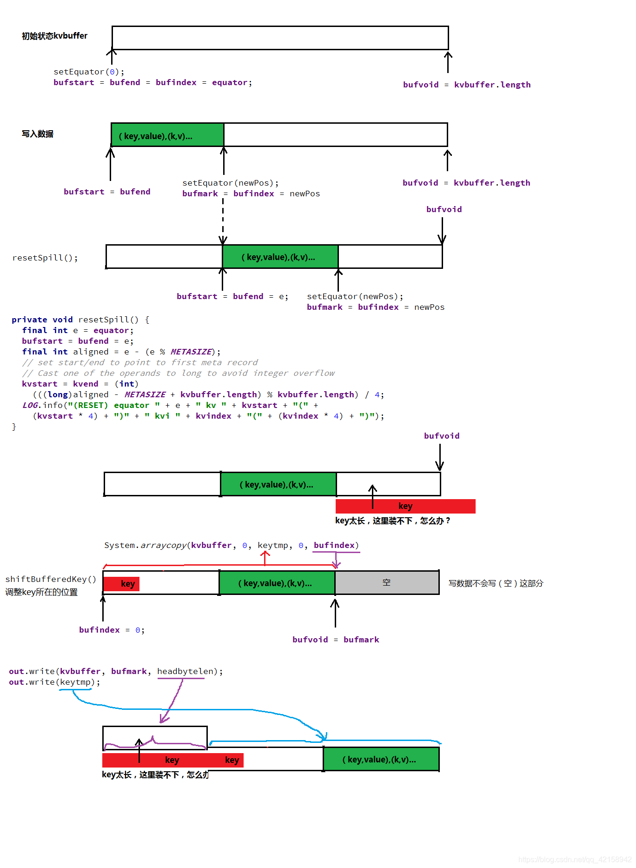Click the long red "key" bar overflowing the buffer
The width and height of the screenshot is (636, 868).
pyautogui.click(x=405, y=506)
